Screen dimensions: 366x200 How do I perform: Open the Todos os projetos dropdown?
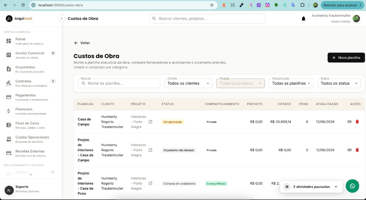241,83
